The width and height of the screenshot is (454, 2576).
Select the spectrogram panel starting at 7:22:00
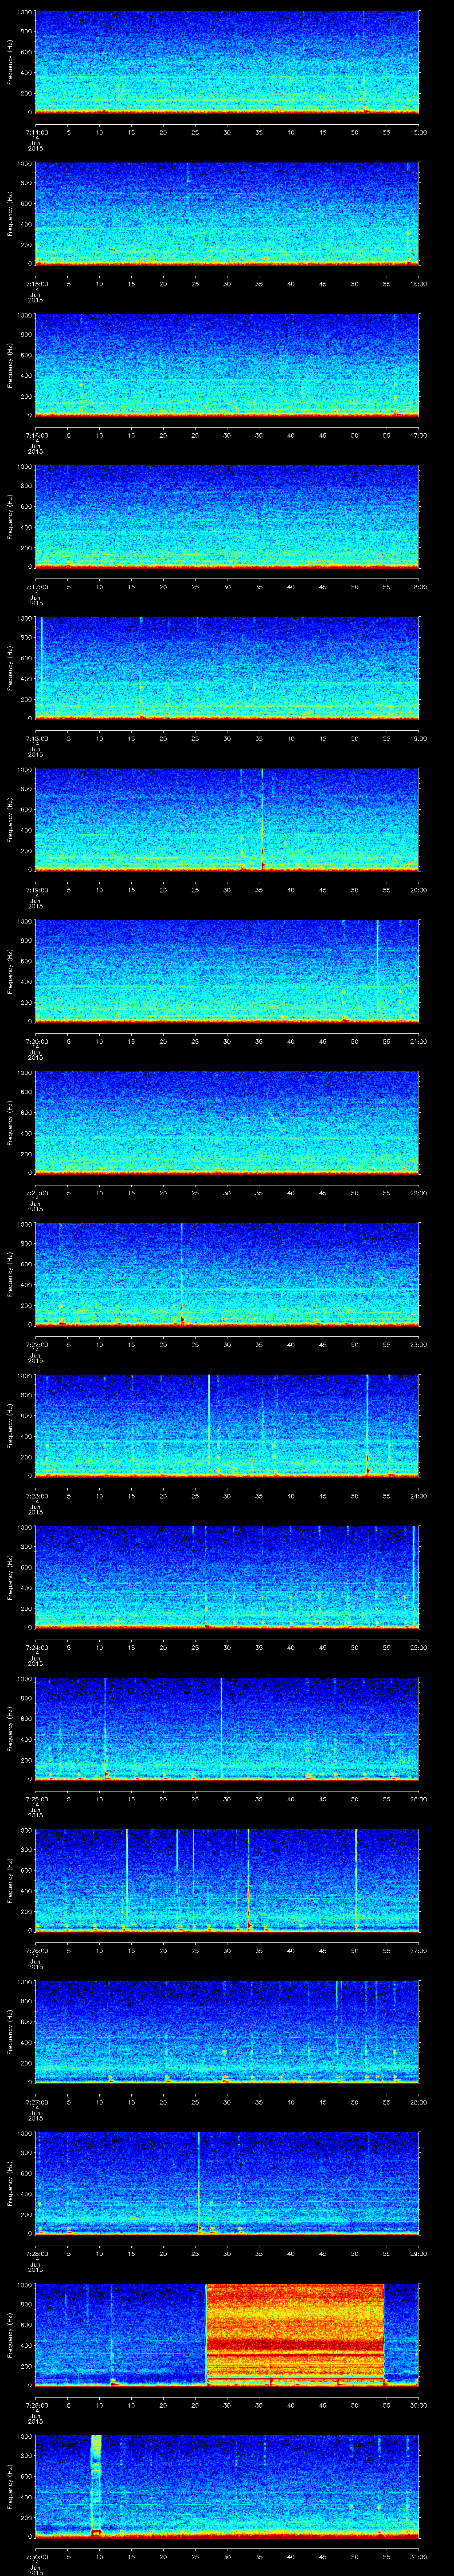pyautogui.click(x=227, y=1274)
